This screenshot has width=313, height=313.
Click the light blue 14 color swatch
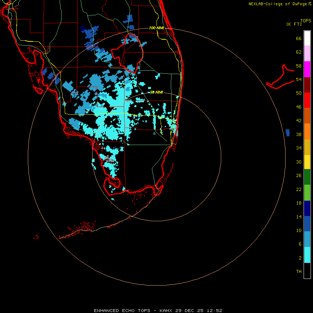(307, 239)
